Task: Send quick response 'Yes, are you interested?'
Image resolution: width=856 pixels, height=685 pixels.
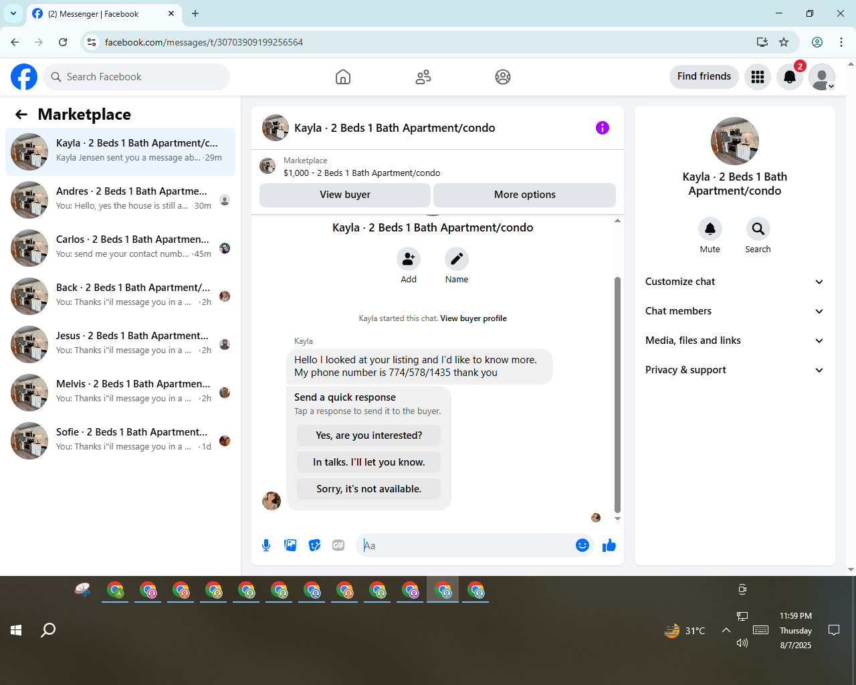Action: pyautogui.click(x=369, y=435)
